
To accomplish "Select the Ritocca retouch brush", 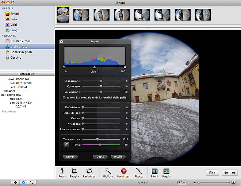I will coord(139,173).
